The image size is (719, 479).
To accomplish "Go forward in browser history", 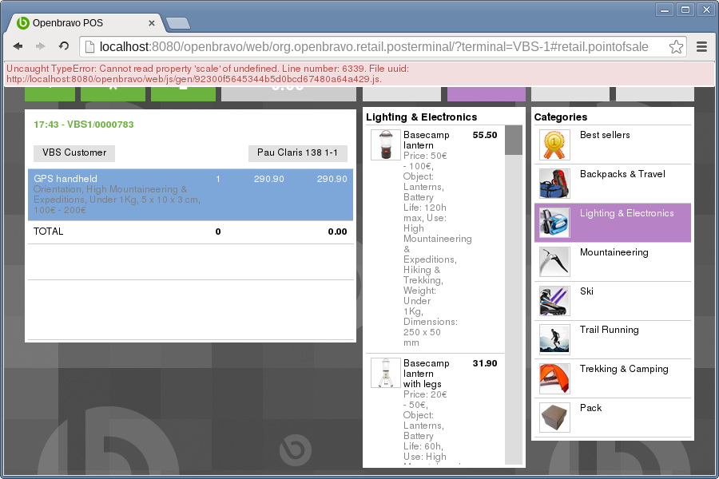I will pos(41,46).
